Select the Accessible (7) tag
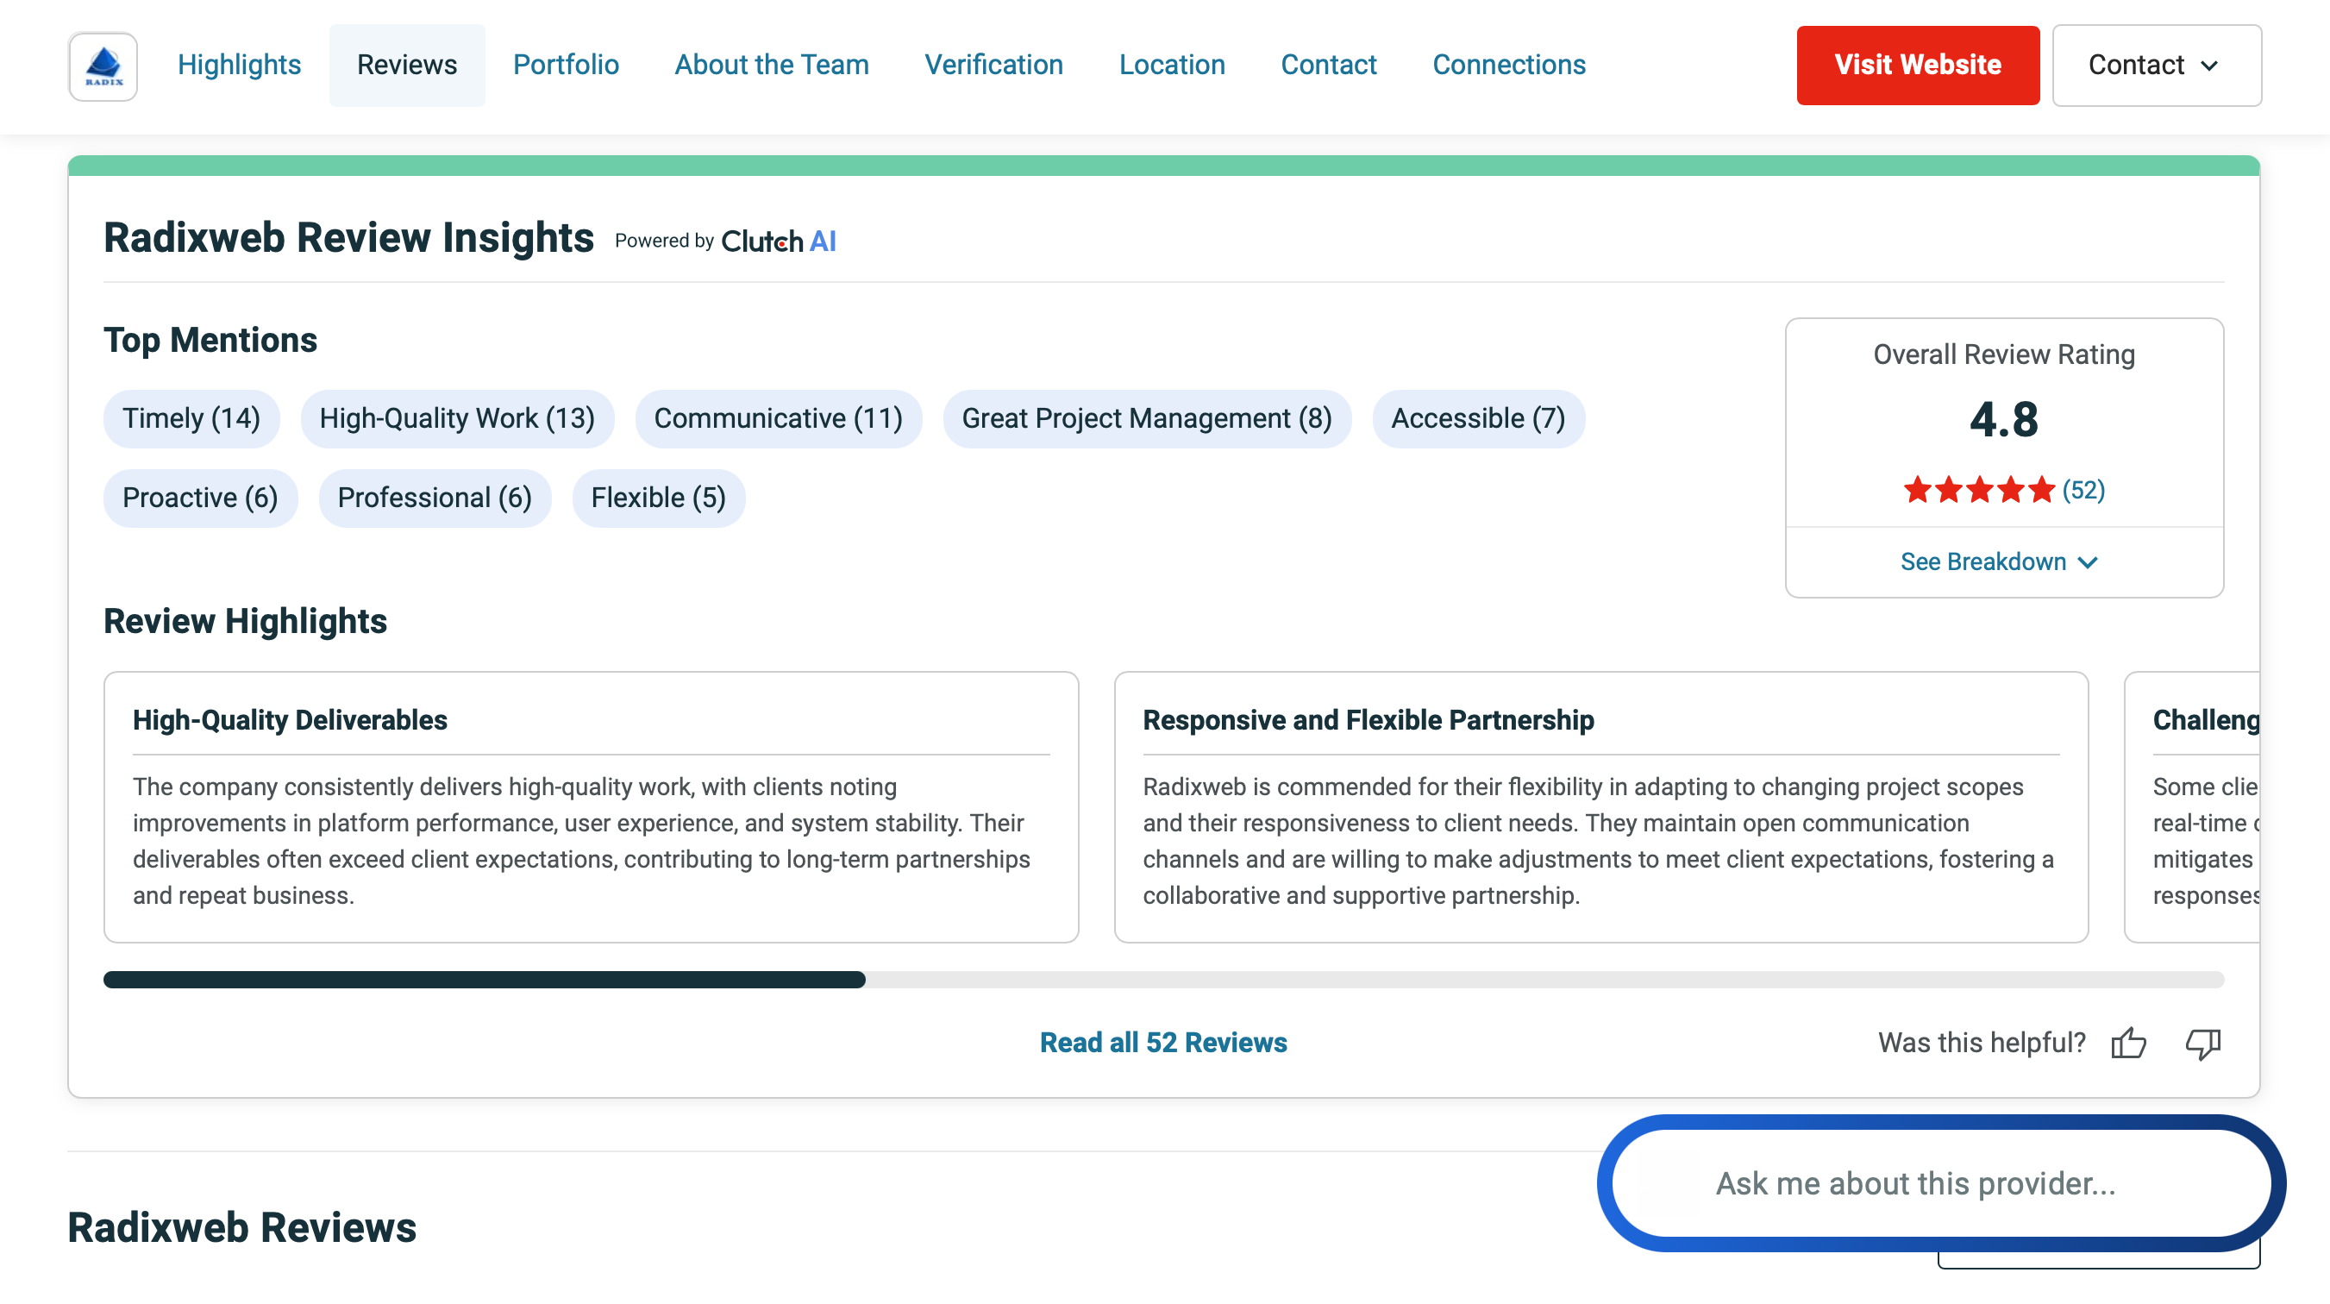Viewport: 2330px width, 1304px height. (1478, 419)
